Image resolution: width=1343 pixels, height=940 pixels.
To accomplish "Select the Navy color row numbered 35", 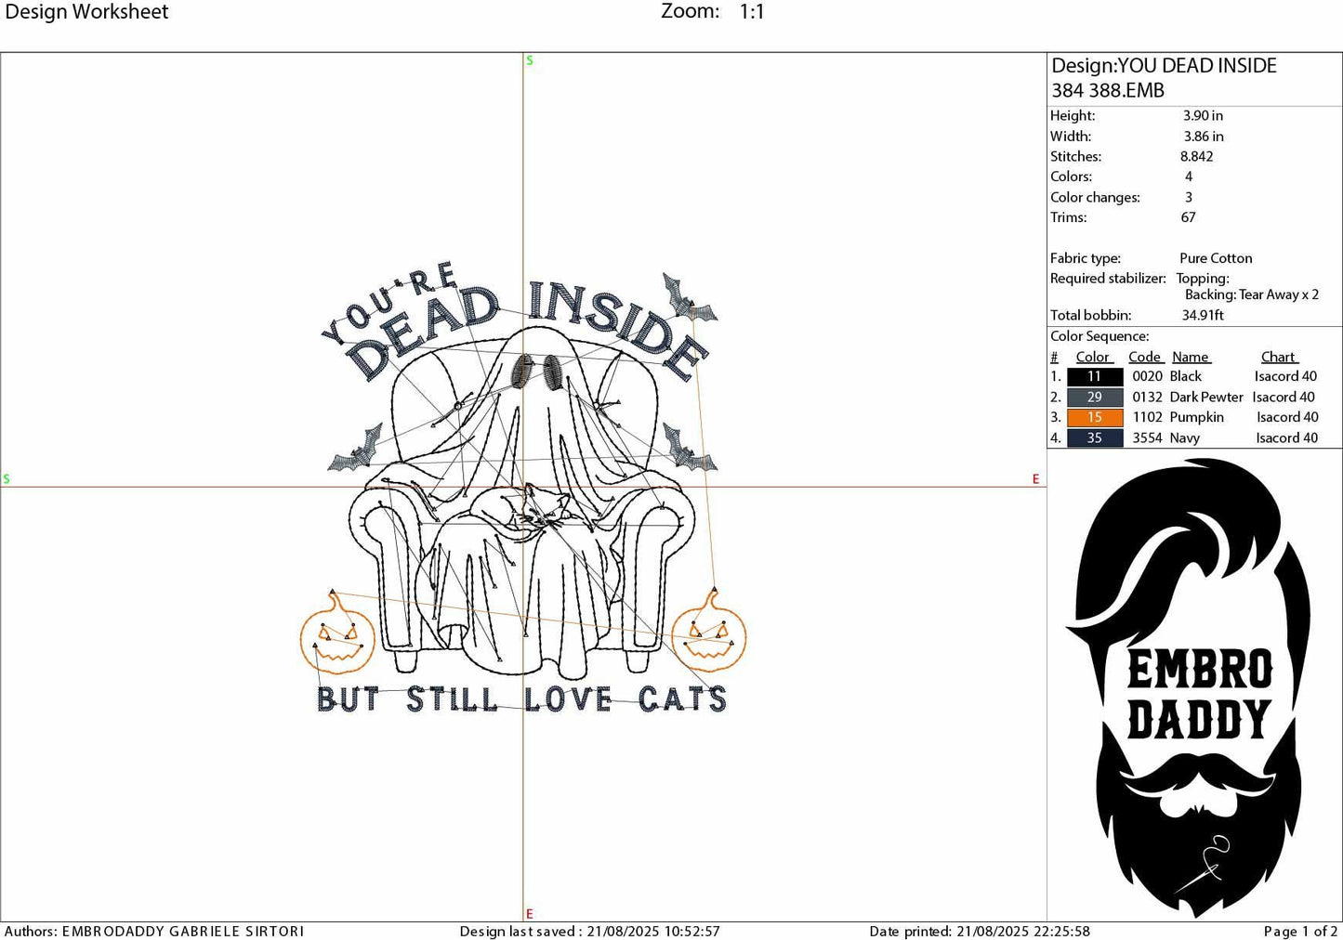I will (x=1094, y=437).
